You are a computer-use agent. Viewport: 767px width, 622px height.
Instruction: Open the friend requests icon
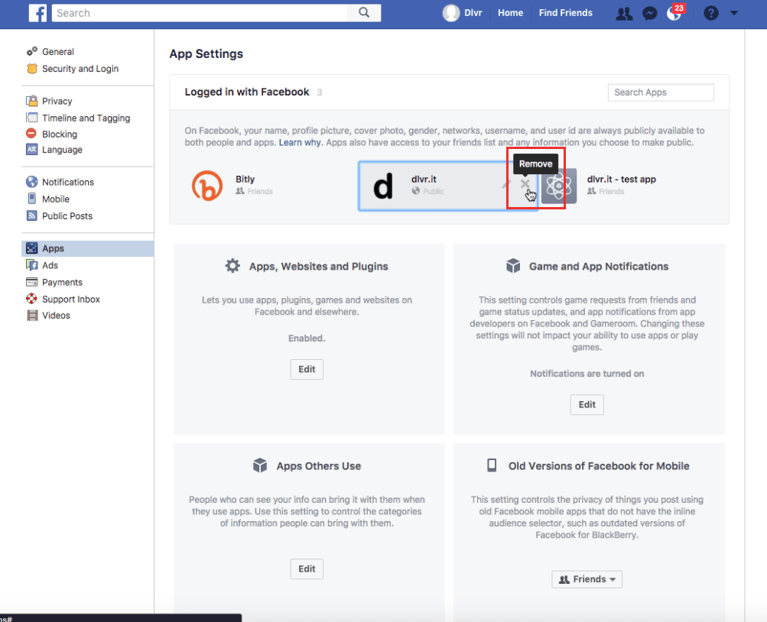pyautogui.click(x=624, y=14)
